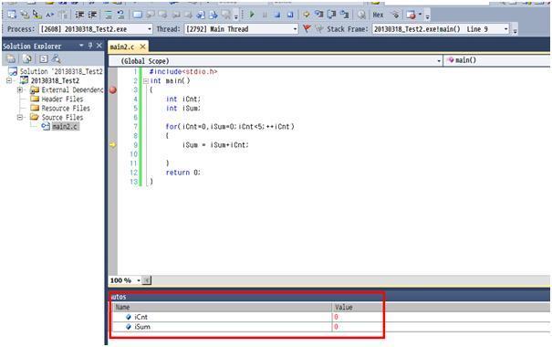Select the Source Files folder label
552x347 pixels.
point(62,117)
